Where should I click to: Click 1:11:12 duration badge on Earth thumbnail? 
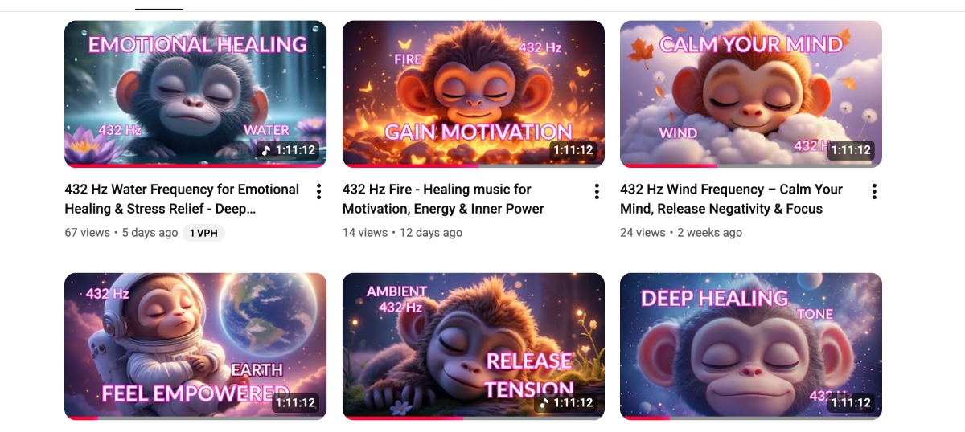point(296,402)
